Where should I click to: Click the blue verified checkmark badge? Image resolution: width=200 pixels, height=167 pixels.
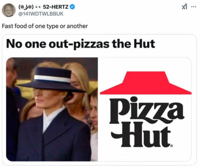[72, 7]
